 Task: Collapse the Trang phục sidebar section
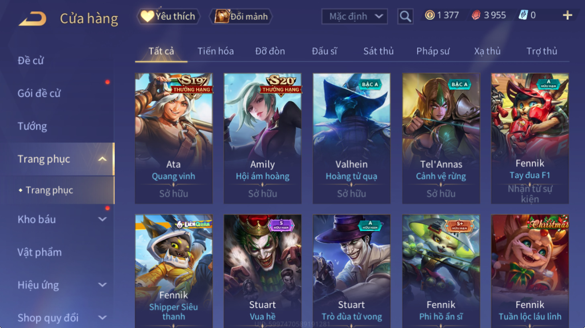(102, 159)
